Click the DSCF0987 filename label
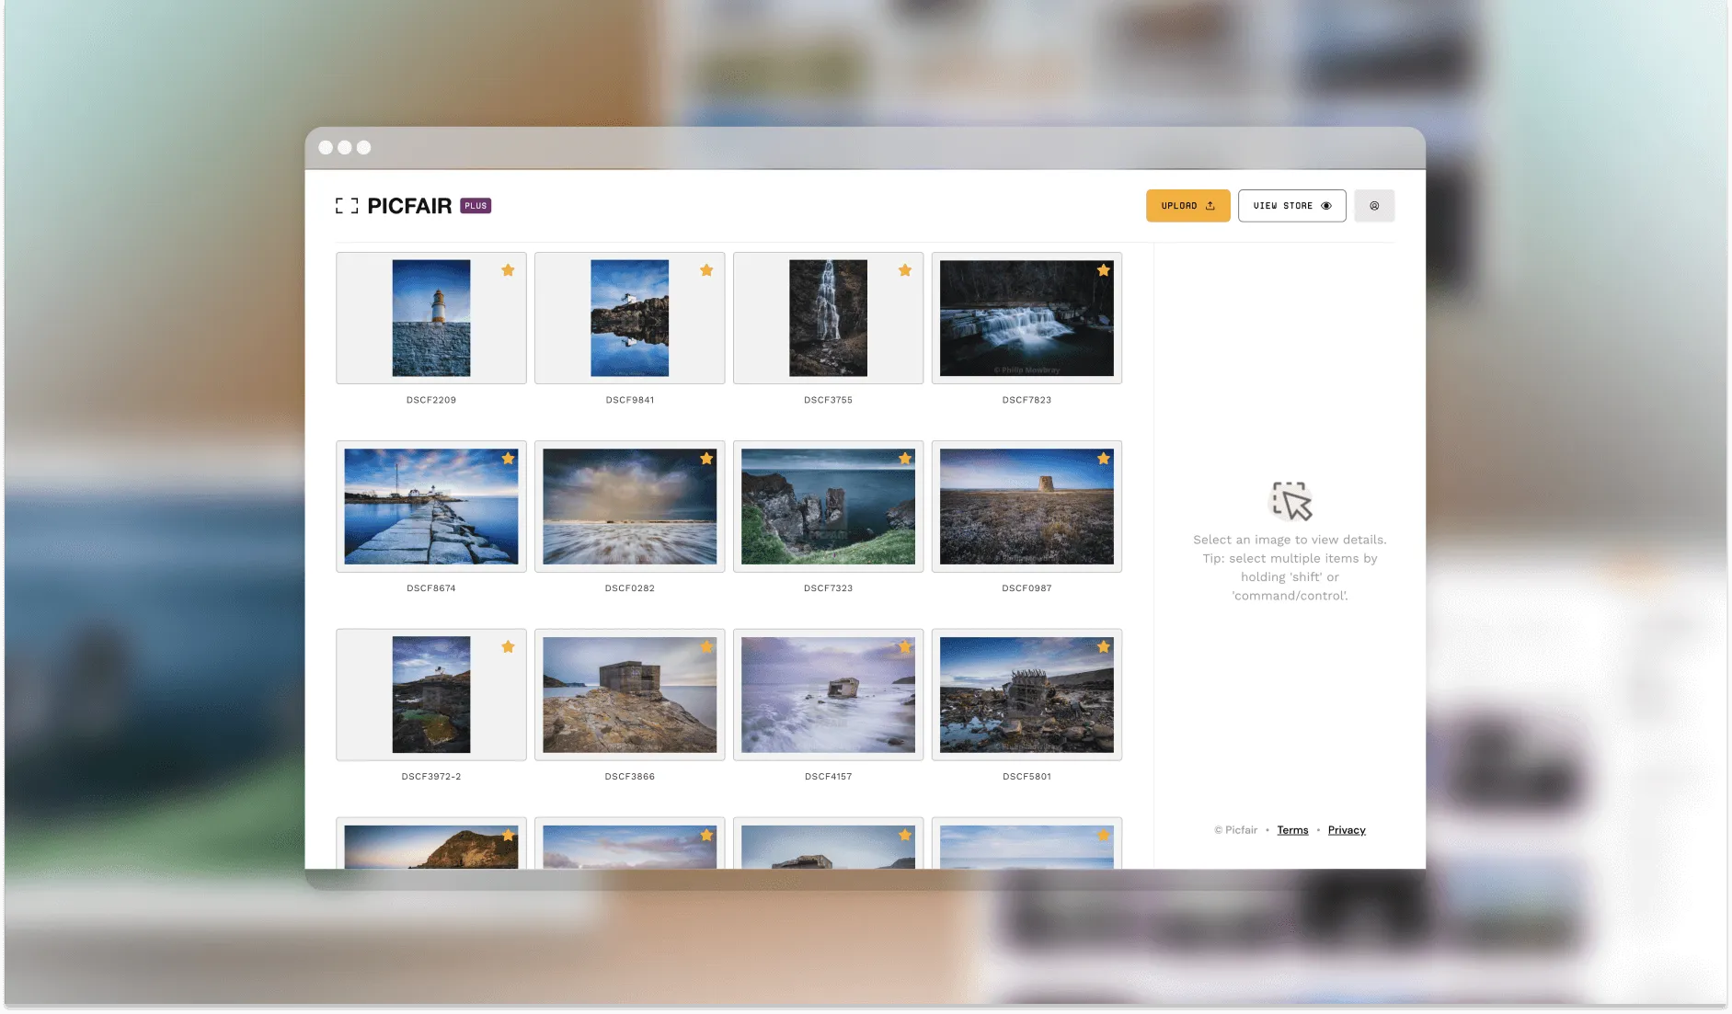 (1027, 588)
